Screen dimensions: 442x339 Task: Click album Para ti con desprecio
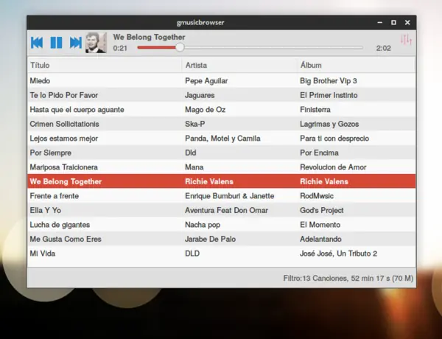pos(334,139)
